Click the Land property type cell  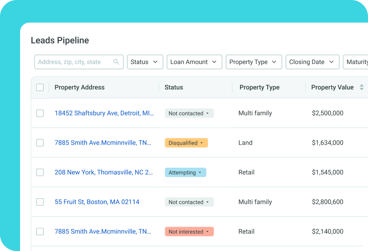click(245, 143)
